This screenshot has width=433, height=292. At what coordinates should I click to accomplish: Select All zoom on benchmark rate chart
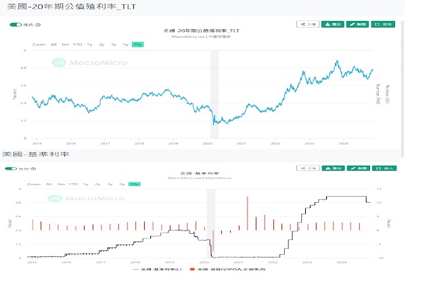coord(49,184)
